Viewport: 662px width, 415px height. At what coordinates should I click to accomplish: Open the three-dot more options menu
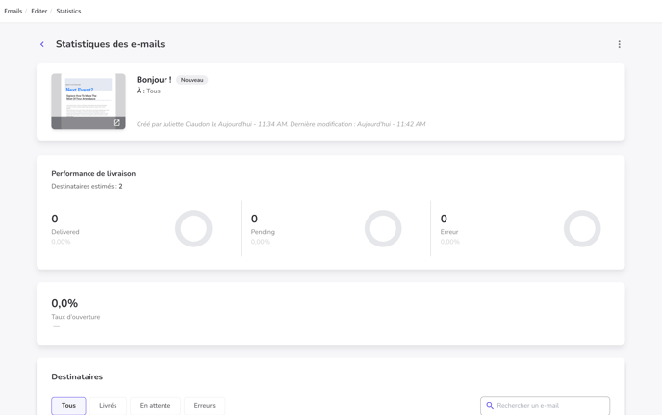point(619,44)
